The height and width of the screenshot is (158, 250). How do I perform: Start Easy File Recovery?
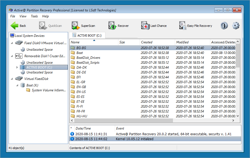pyautogui.click(x=196, y=25)
